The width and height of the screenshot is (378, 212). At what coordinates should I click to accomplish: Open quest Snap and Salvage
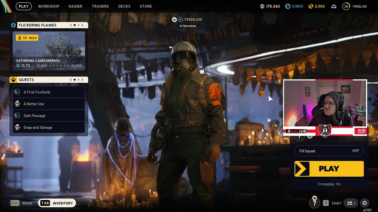pyautogui.click(x=49, y=127)
